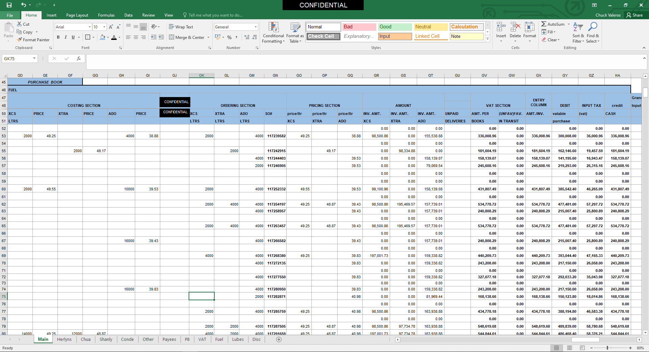Click the Percent Style icon
The height and width of the screenshot is (352, 649).
click(230, 37)
